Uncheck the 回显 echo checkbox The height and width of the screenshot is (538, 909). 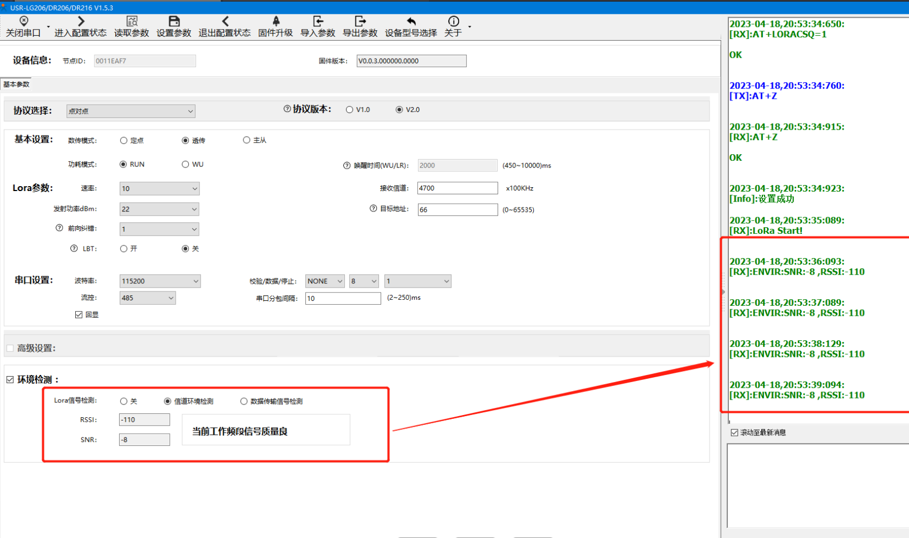[79, 315]
